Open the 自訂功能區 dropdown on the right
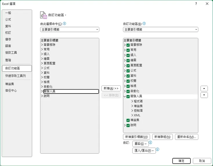Viewport: 213px width, 166px height. pos(161,29)
